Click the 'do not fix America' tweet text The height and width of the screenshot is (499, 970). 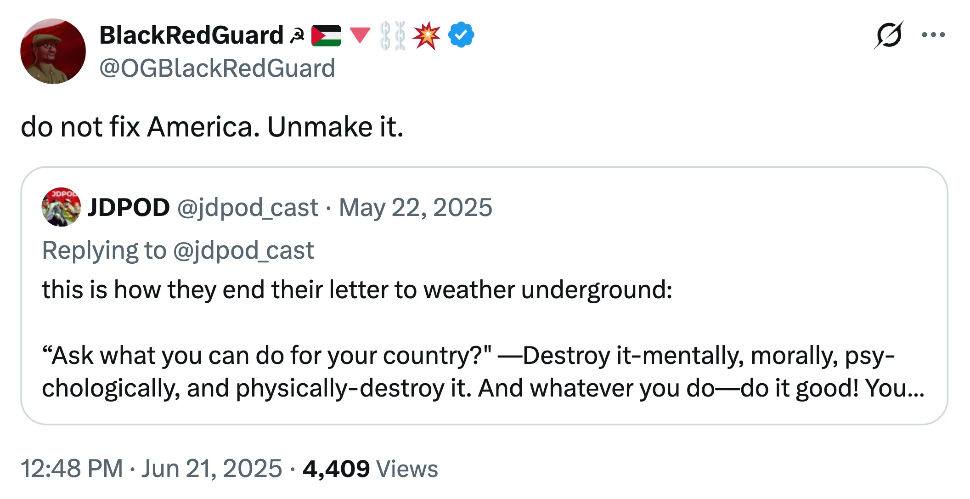click(x=212, y=126)
